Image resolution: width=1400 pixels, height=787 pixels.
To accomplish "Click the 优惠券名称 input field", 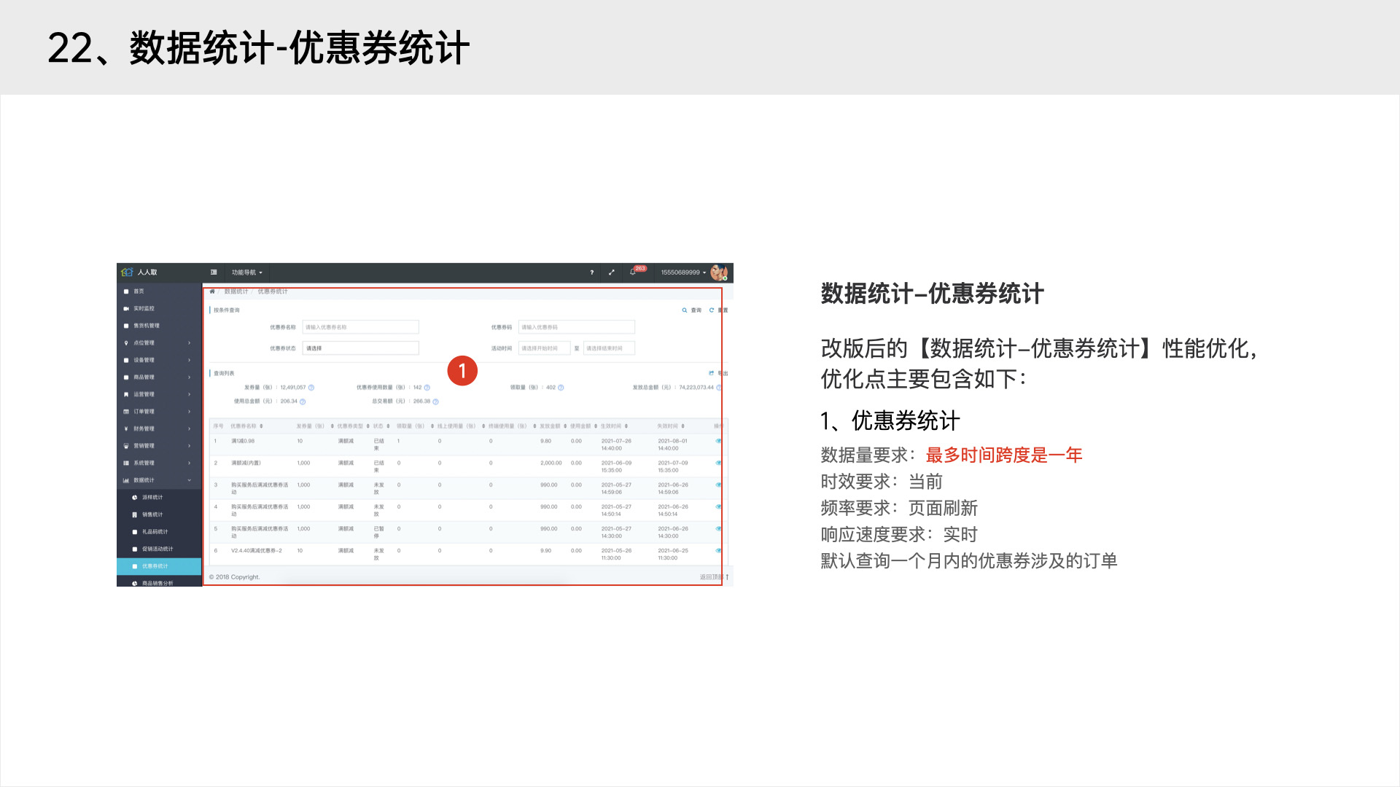I will tap(360, 327).
